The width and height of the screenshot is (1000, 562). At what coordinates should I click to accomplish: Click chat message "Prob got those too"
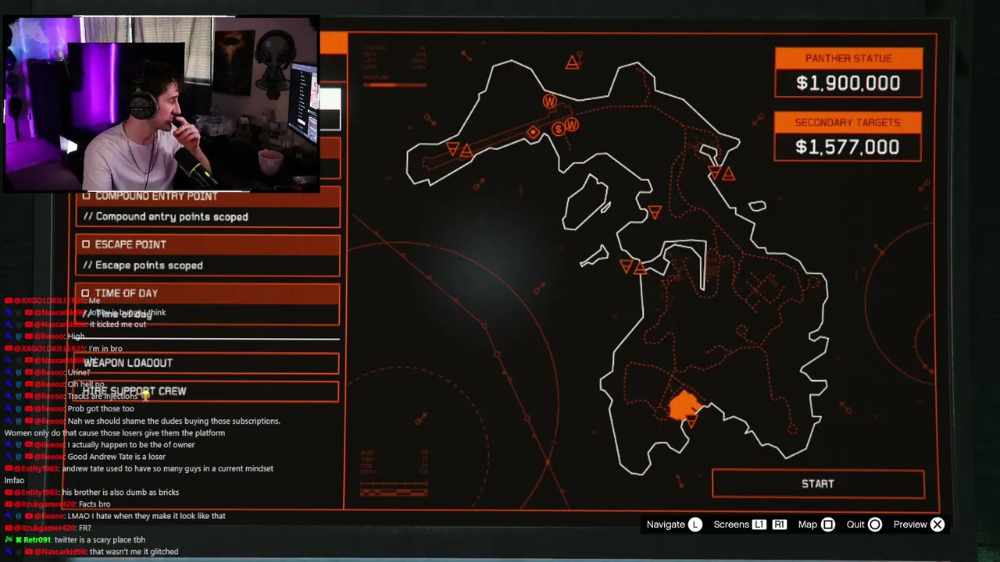click(101, 408)
